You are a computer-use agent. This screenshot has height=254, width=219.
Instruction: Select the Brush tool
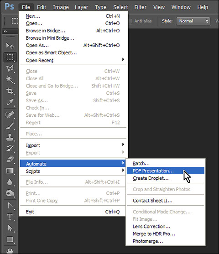[10, 126]
